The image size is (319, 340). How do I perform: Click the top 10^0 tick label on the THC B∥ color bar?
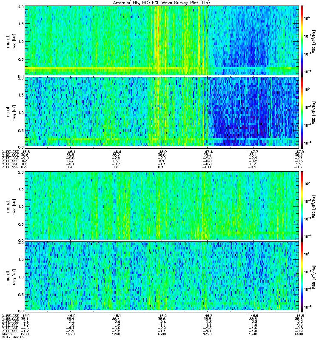click(307, 254)
